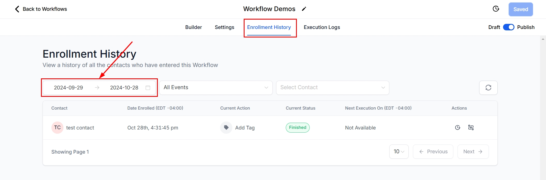546x180 pixels.
Task: Go to the Settings tab
Action: [224, 27]
